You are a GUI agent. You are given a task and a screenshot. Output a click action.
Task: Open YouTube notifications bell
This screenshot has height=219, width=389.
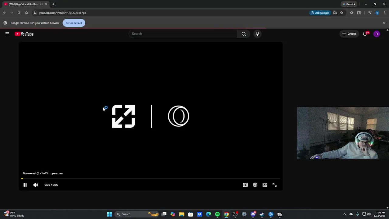click(365, 34)
